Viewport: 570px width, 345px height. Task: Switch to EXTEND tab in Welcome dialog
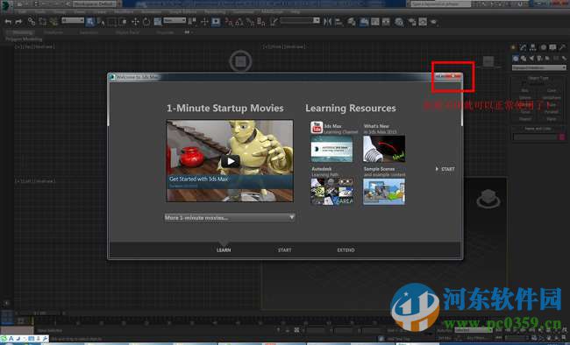[x=346, y=250]
